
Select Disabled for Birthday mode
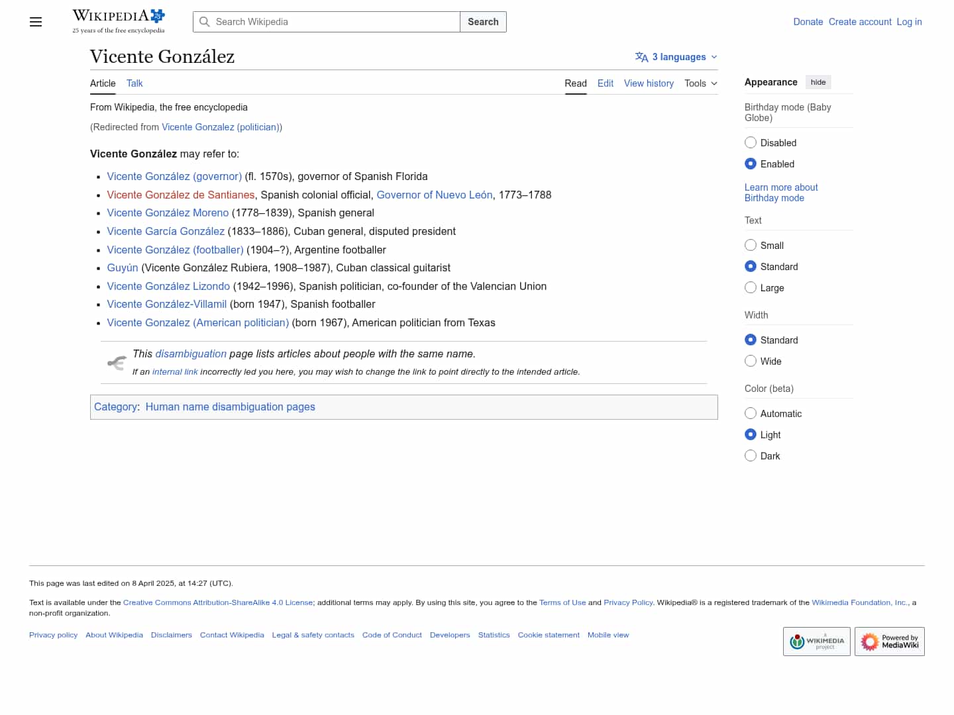pyautogui.click(x=751, y=143)
